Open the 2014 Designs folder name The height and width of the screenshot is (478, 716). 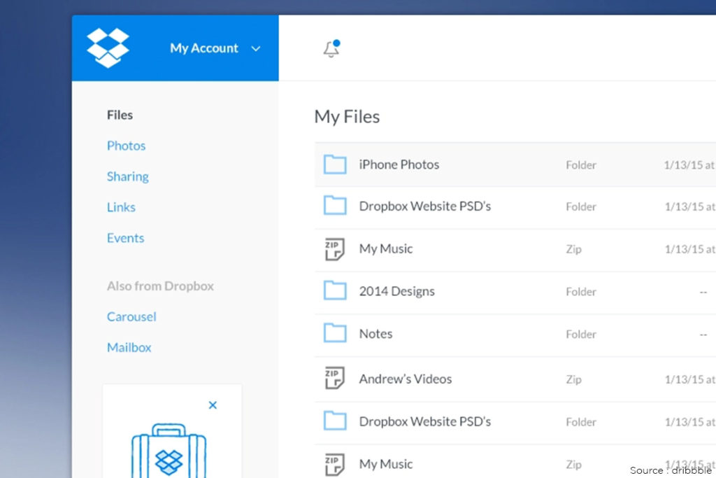tap(397, 291)
